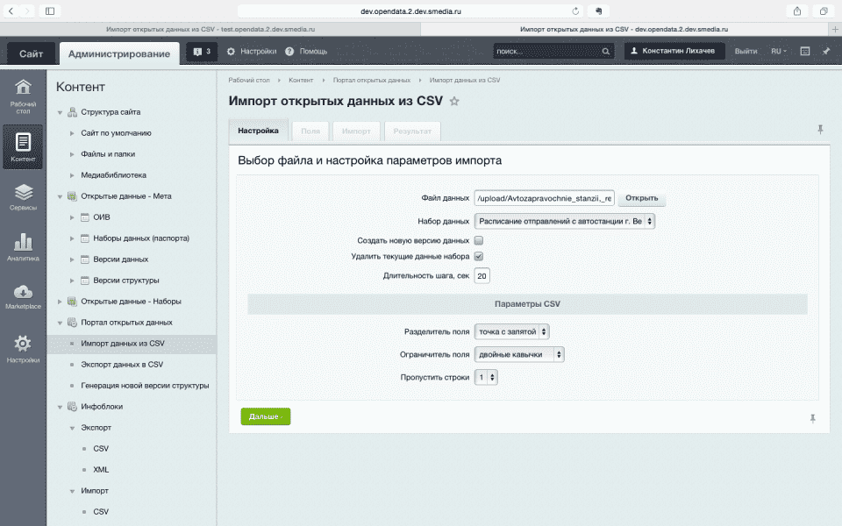Expand the Сайт по умолчанию node
Viewport: 842px width, 526px height.
pos(72,133)
